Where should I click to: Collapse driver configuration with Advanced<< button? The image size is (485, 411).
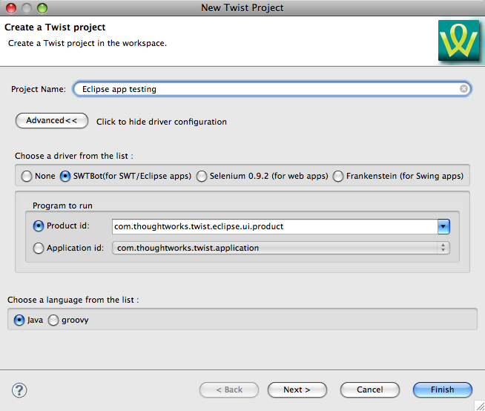52,120
